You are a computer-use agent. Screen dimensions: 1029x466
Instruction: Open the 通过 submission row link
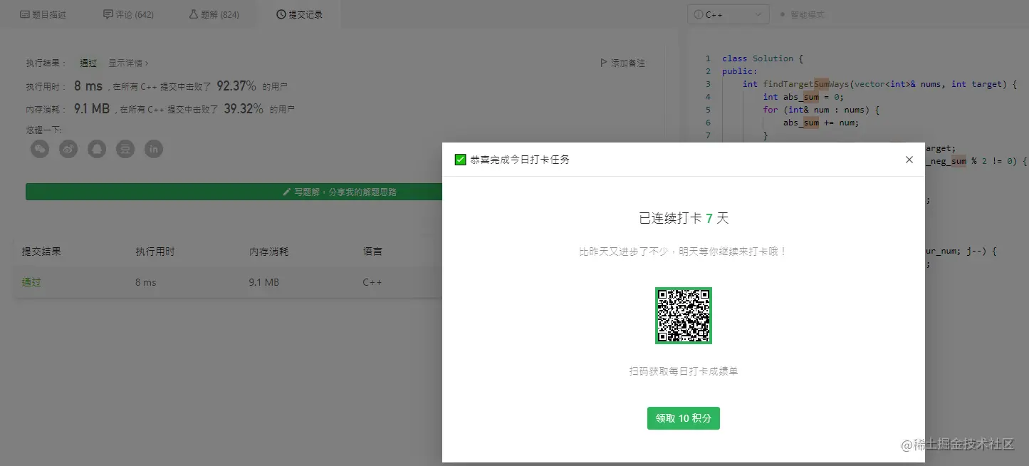pos(31,282)
